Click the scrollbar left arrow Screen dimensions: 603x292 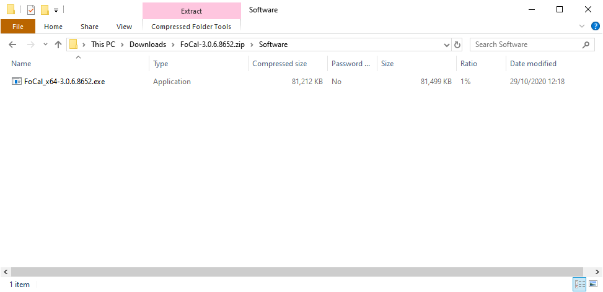6,272
